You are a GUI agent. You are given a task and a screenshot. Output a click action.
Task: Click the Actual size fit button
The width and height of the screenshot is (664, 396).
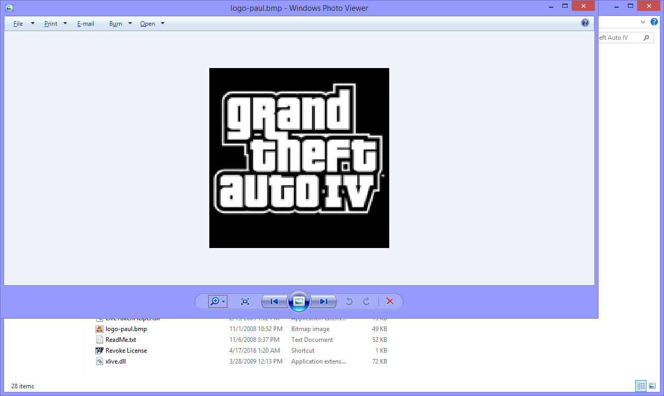pos(245,301)
